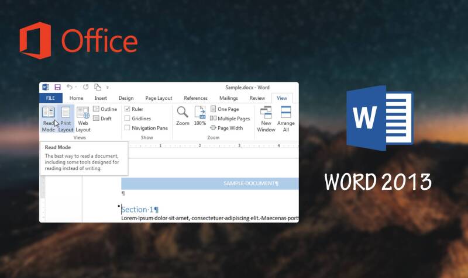
Task: Open the FILE tab
Action: (50, 98)
